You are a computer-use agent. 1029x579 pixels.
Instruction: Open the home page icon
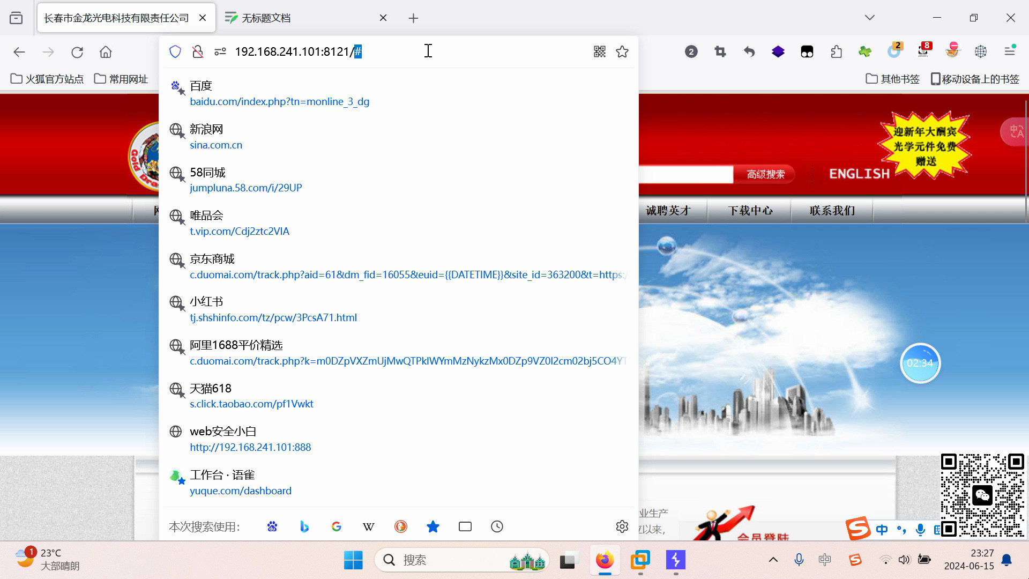click(x=106, y=52)
